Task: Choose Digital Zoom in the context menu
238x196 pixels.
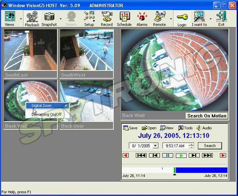Action: tap(48, 105)
